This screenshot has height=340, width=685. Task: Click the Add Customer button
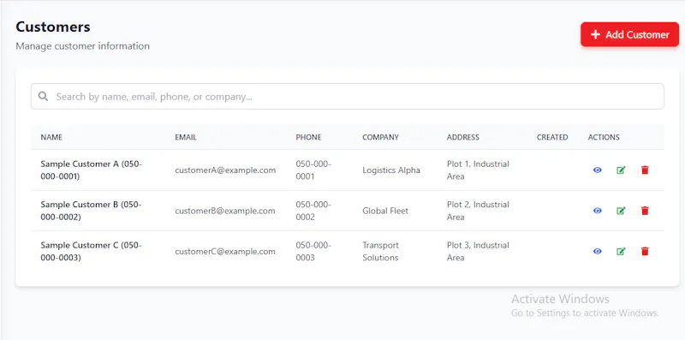pyautogui.click(x=629, y=34)
